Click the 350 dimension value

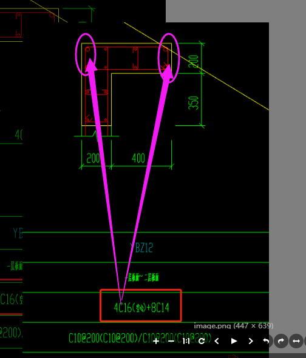(194, 103)
